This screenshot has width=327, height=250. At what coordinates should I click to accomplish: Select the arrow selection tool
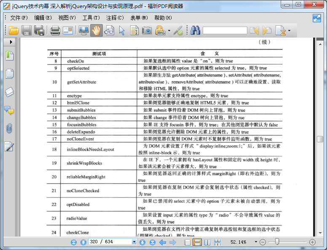[x=122, y=30]
